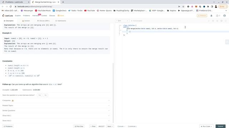Open the Console panel dropdown
This screenshot has height=128, width=229.
121,127
